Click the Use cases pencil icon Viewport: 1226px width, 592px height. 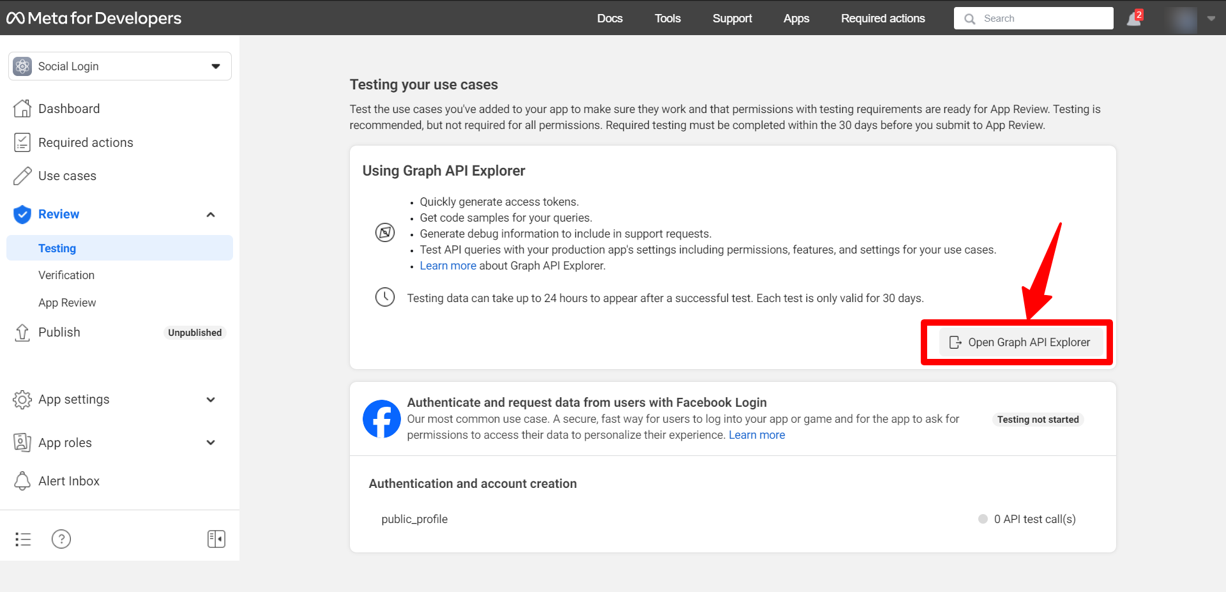click(x=22, y=176)
